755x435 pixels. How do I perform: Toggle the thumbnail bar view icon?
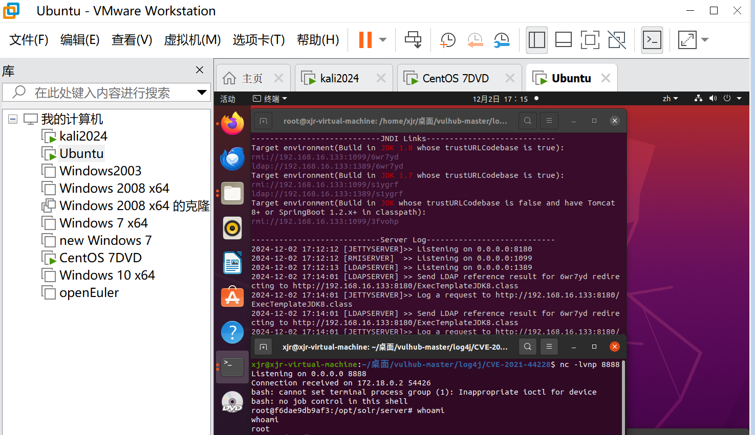(563, 40)
